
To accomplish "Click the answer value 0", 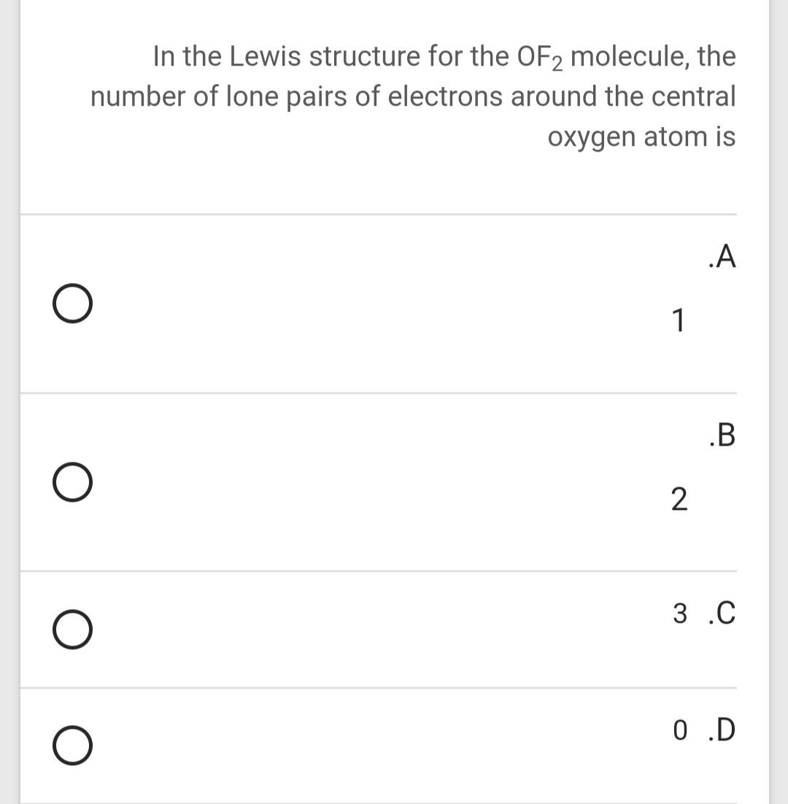I will [680, 729].
